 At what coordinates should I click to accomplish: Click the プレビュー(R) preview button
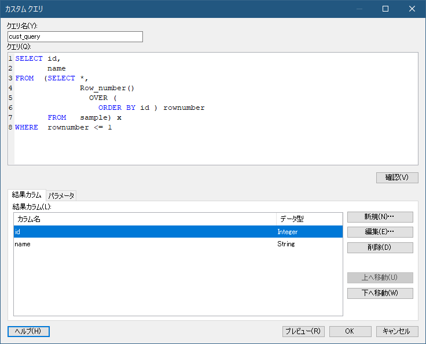pyautogui.click(x=303, y=331)
